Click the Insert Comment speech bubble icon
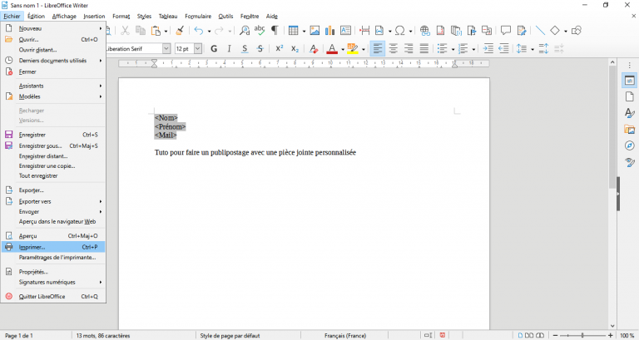This screenshot has height=340, width=639. [506, 31]
